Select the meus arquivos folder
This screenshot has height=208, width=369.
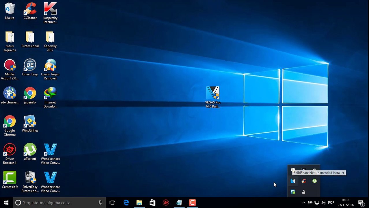tap(10, 41)
